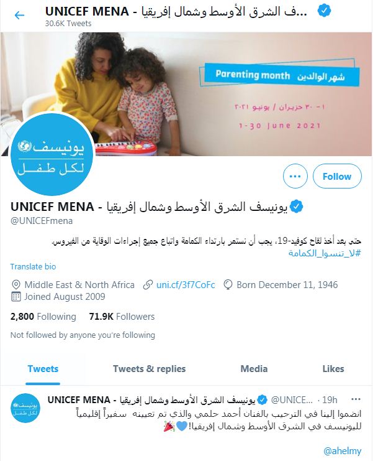Viewport: 373px width, 461px height.
Task: Click the link icon beside the website
Action: [x=148, y=285]
